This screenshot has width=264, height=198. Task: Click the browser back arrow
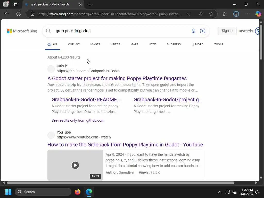7,14
